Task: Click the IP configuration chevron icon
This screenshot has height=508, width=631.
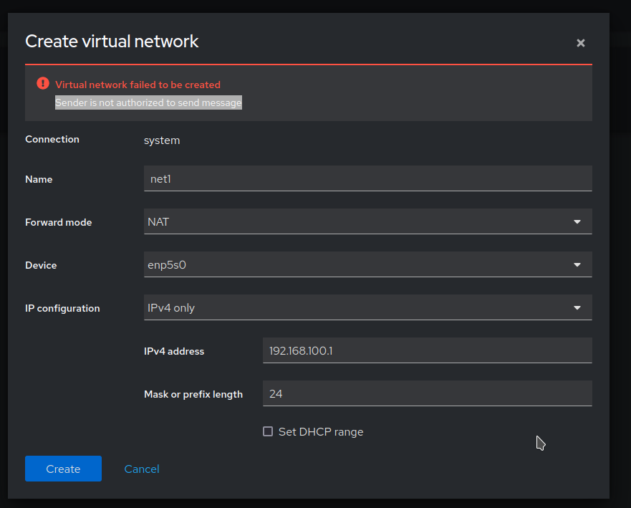Action: click(577, 307)
